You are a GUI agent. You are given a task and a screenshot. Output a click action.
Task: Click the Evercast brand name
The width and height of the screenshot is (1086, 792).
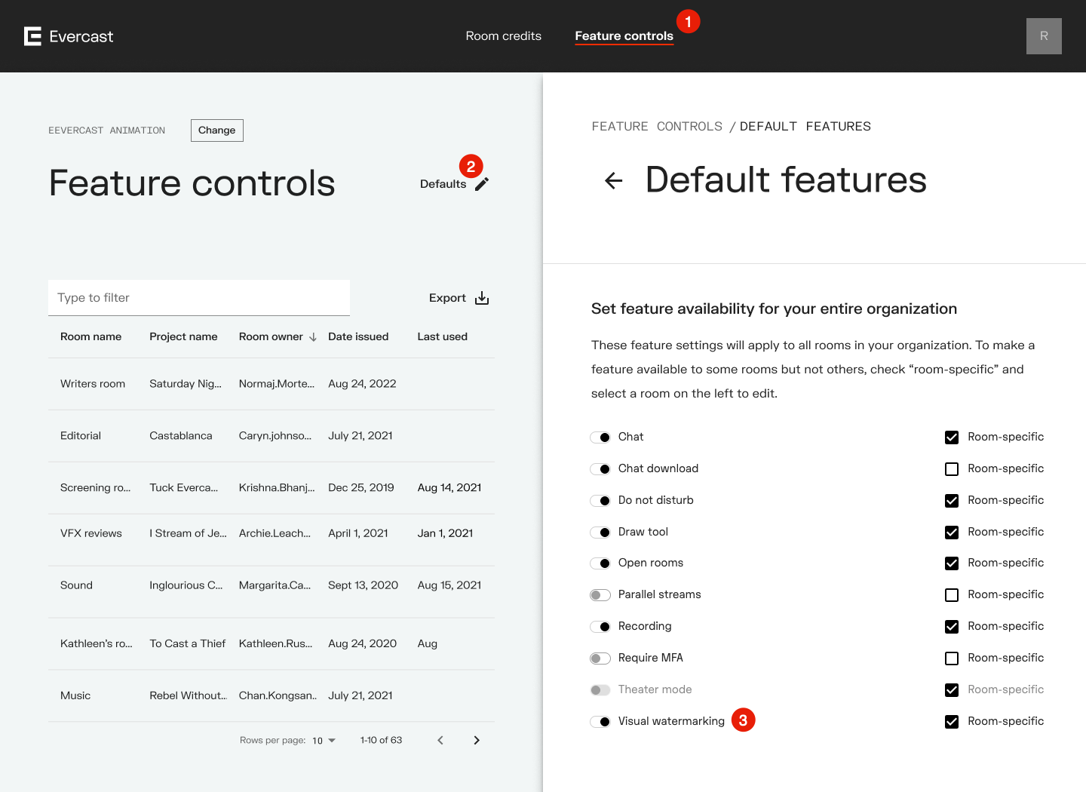point(81,36)
